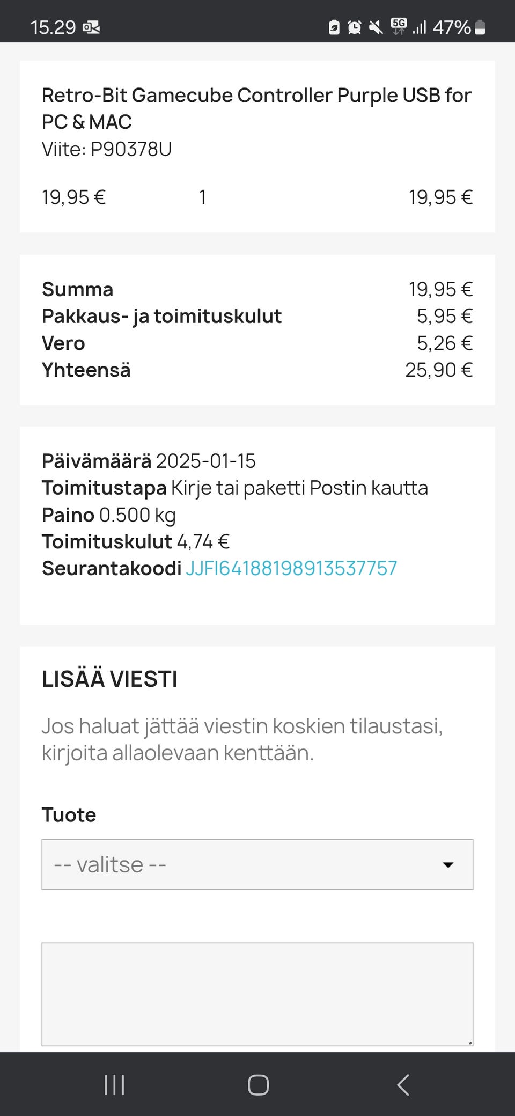Image resolution: width=515 pixels, height=1116 pixels.
Task: Focus the empty message text area
Action: (257, 994)
